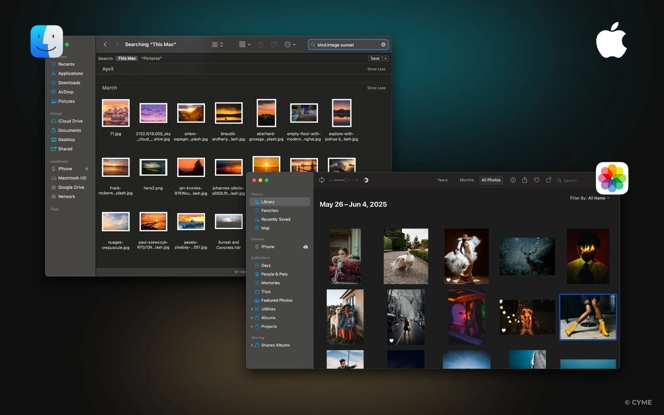
Task: Click the info icon in Photos toolbar
Action: pyautogui.click(x=513, y=180)
